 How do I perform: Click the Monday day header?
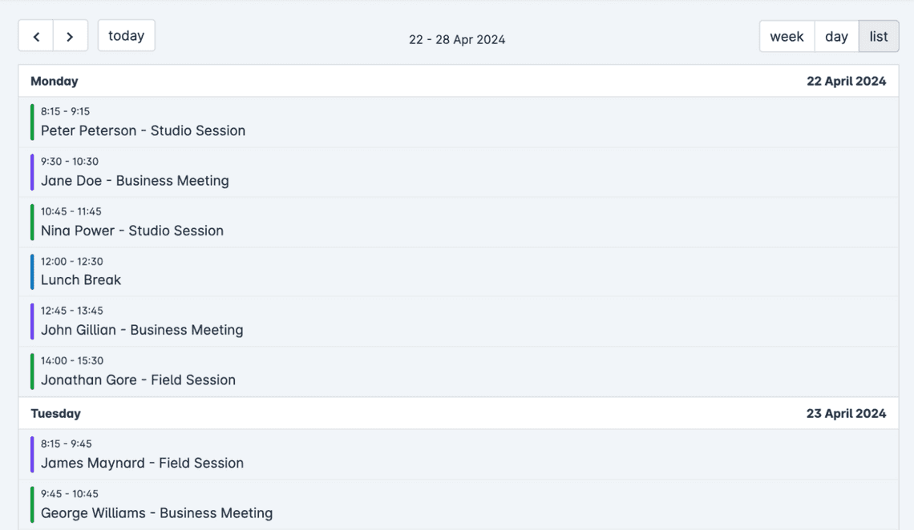55,81
